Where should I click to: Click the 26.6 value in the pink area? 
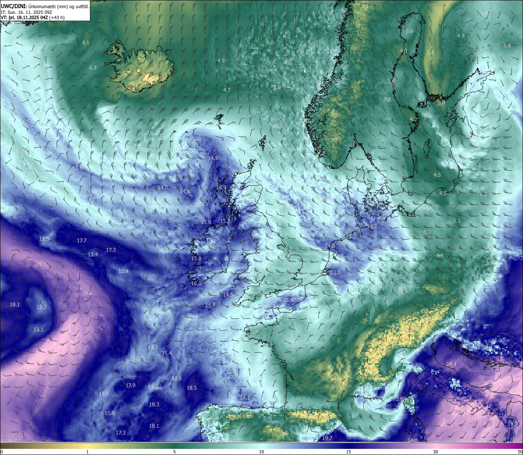(87, 293)
